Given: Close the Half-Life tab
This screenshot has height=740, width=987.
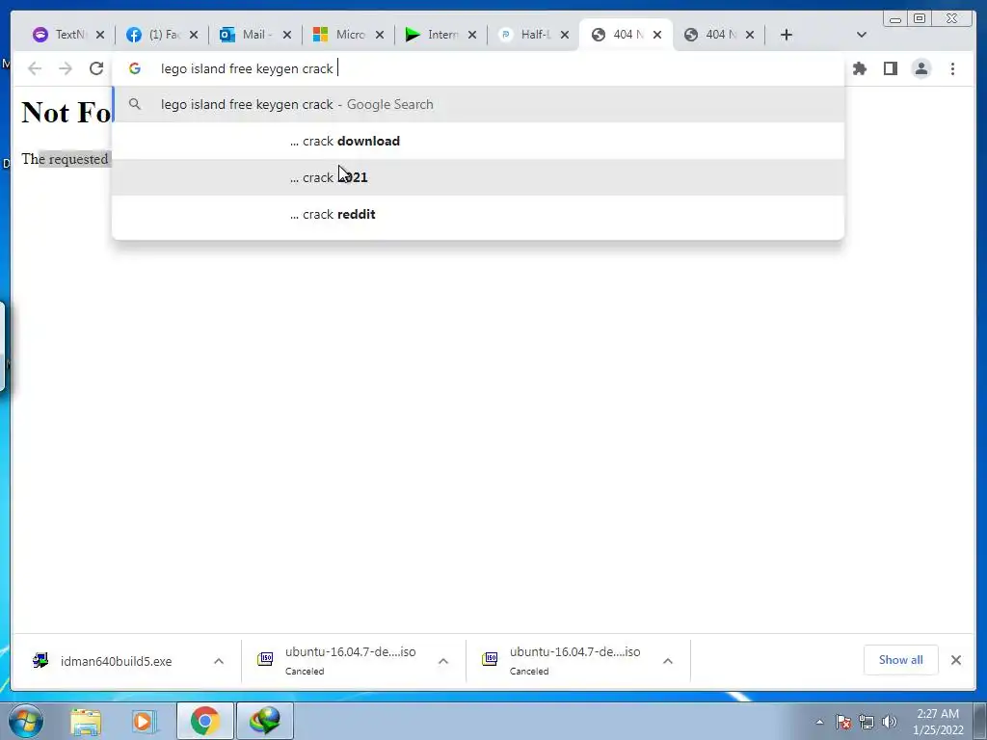Looking at the screenshot, I should 565,36.
